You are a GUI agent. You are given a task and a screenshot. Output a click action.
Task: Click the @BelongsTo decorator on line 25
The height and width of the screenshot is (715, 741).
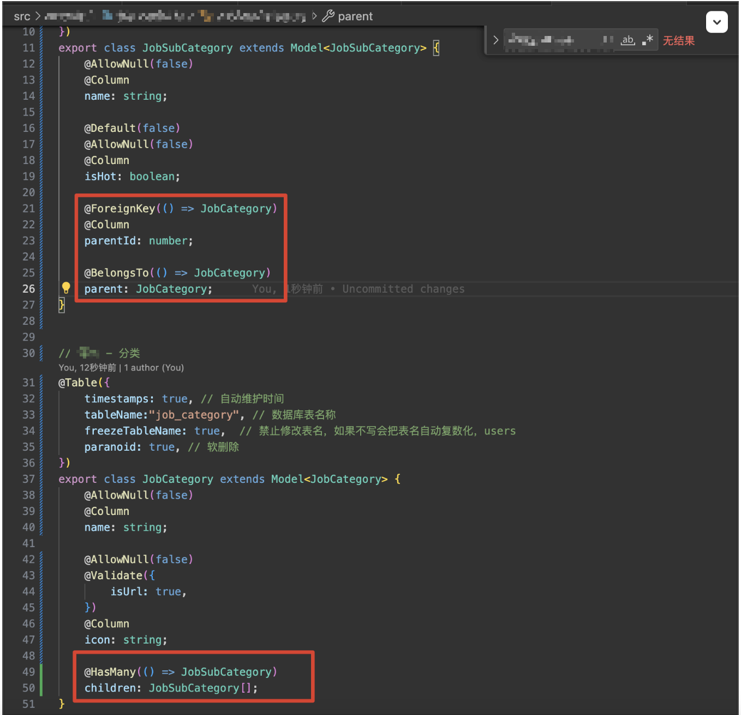(x=116, y=273)
